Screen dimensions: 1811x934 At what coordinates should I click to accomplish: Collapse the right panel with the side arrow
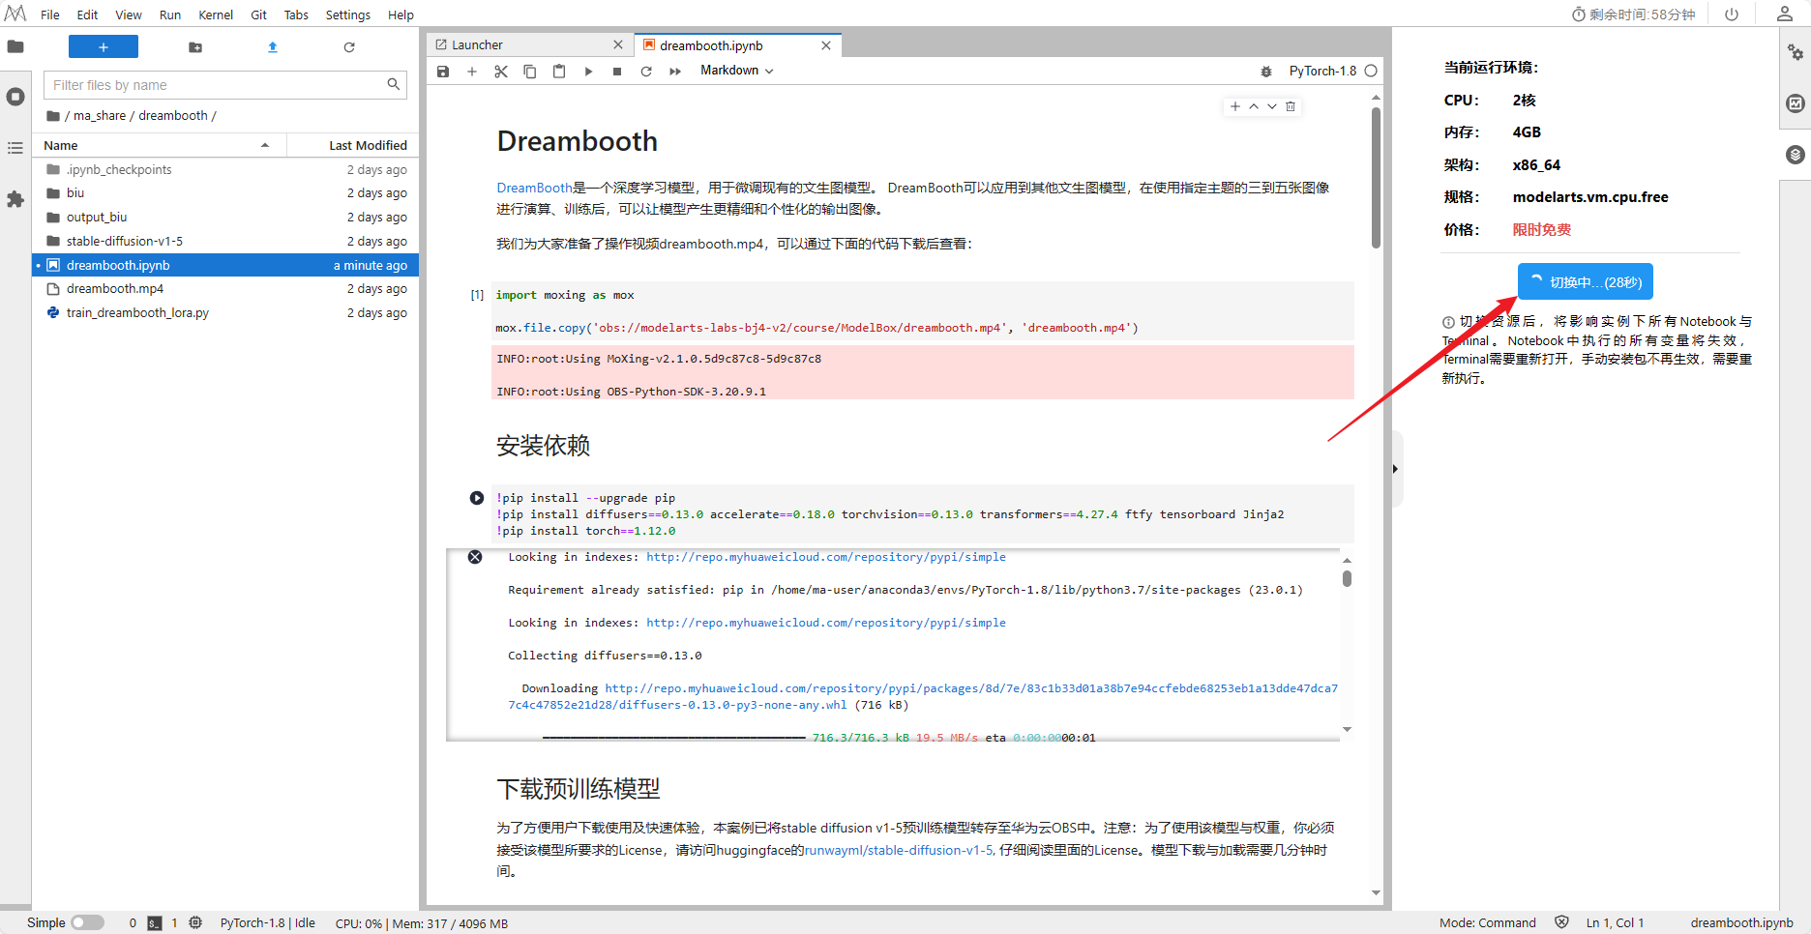click(x=1395, y=469)
